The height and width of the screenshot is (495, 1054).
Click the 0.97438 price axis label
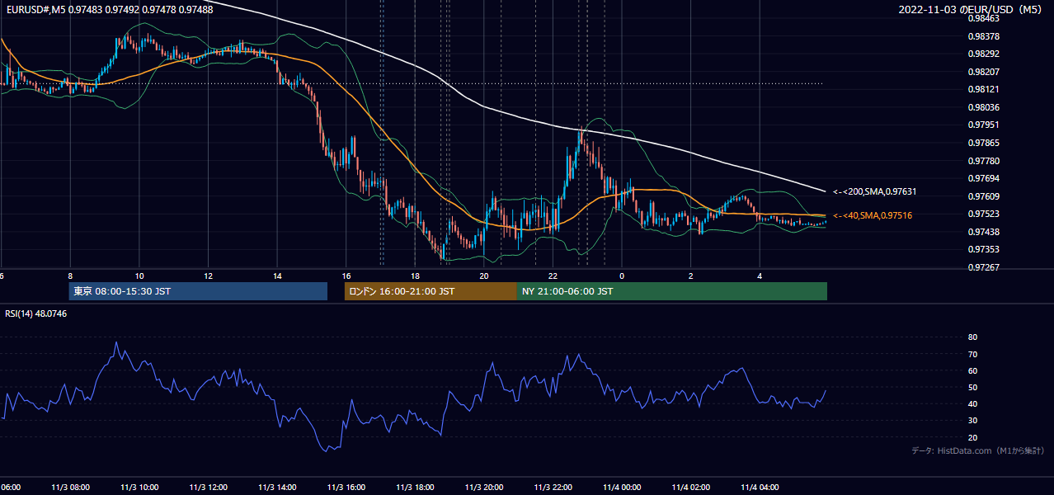click(x=983, y=232)
